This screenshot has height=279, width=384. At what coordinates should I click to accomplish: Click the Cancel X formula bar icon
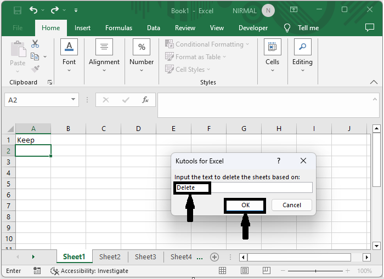tap(106, 100)
